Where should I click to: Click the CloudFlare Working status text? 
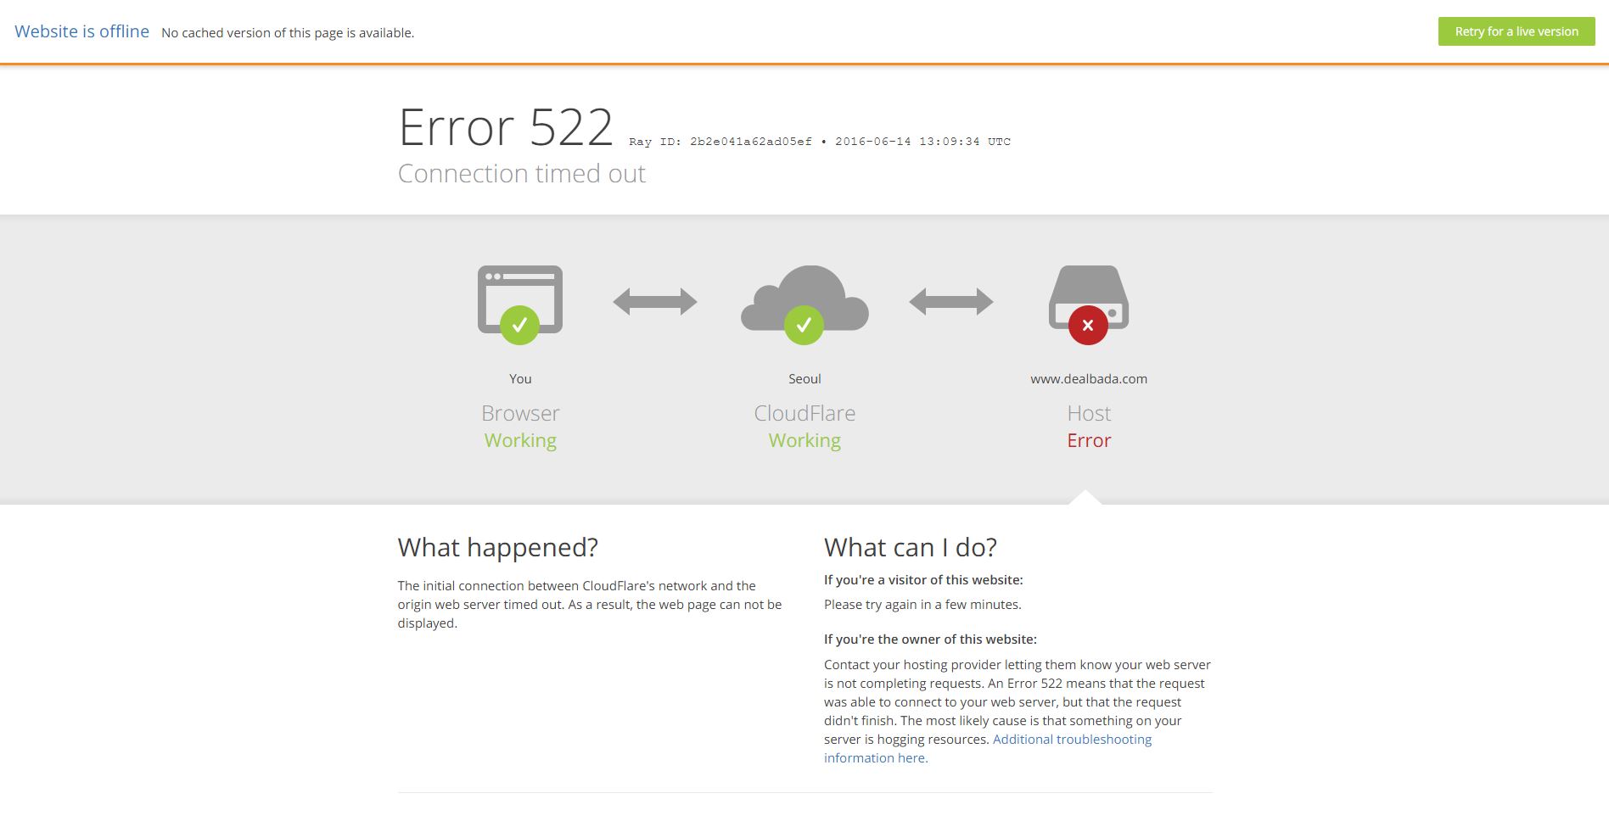[x=804, y=440]
